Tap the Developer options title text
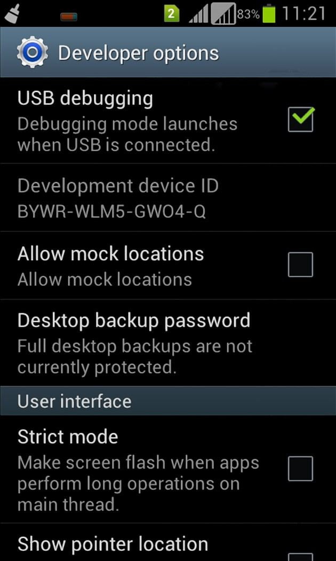Viewport: 336px width, 561px height. 139,53
